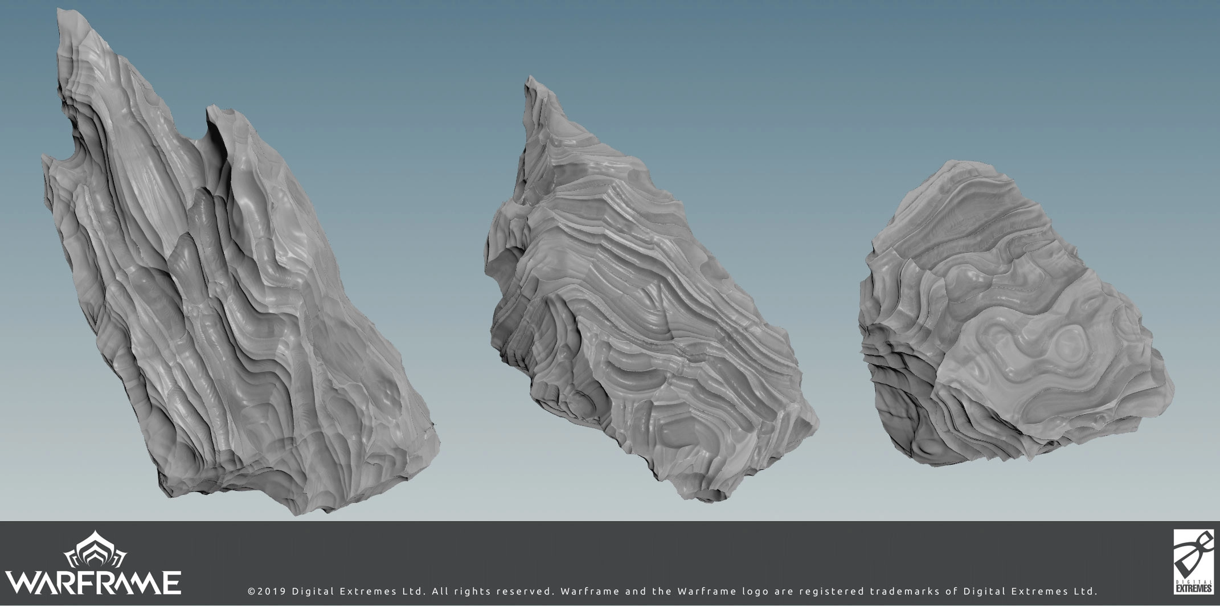1220x606 pixels.
Task: Click the empty background above the right rock
Action: pyautogui.click(x=997, y=85)
